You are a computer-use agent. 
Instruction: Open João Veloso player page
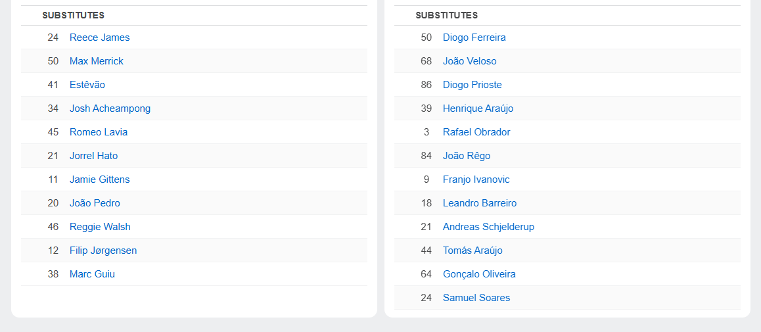(469, 61)
